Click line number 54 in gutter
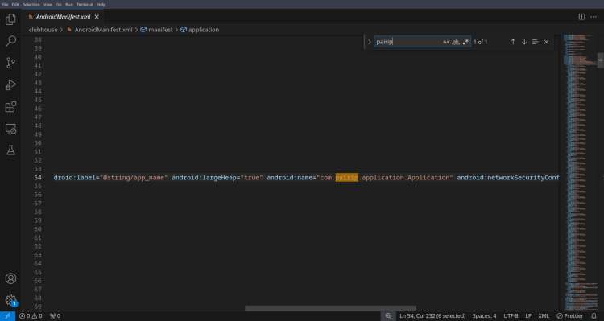Screen dimensions: 604x321 tap(37, 178)
